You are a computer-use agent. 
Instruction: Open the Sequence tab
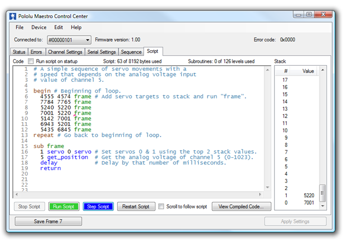coord(131,52)
